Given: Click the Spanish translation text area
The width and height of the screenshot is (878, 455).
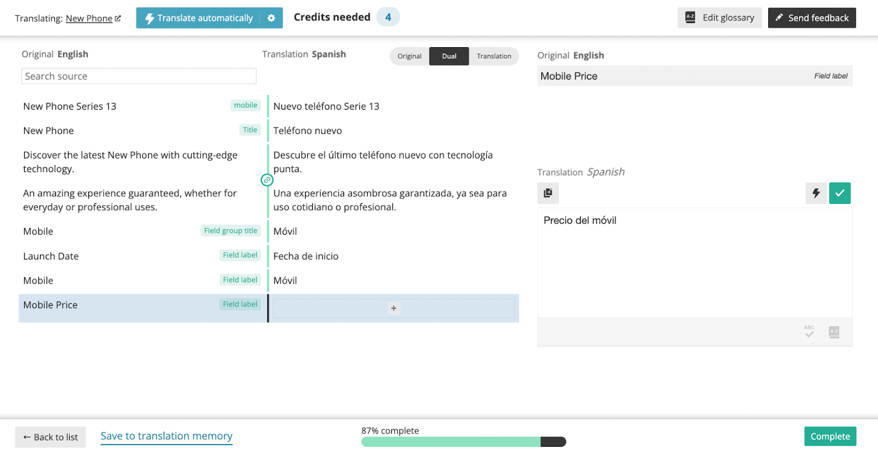Looking at the screenshot, I should 695,263.
